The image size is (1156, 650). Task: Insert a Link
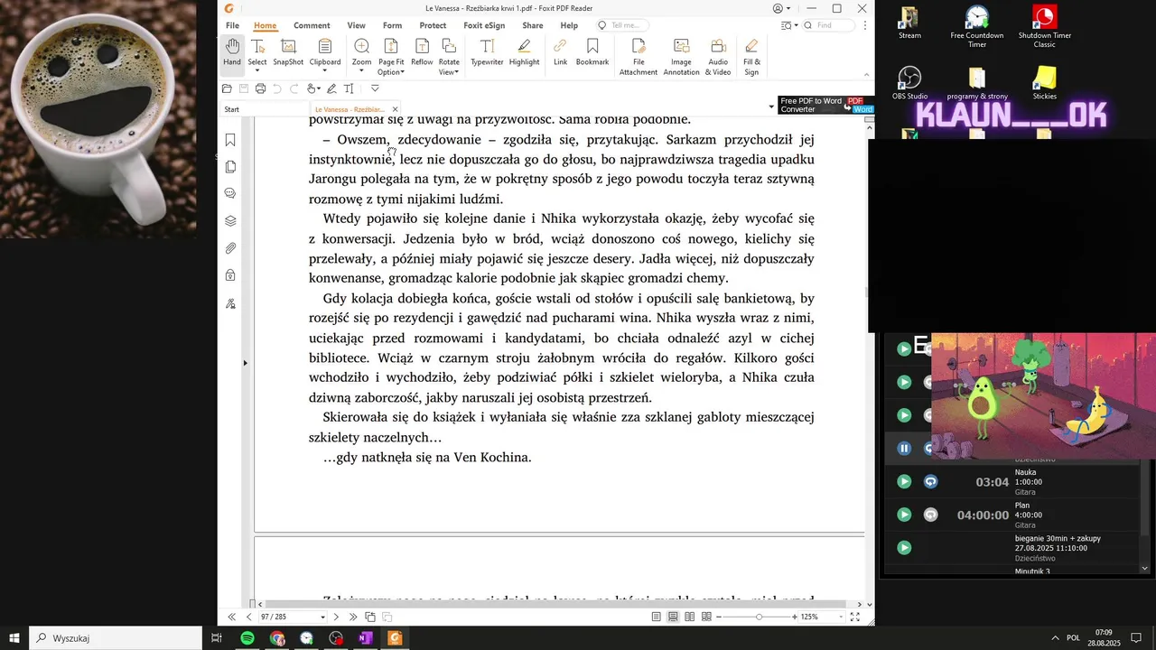pos(560,52)
